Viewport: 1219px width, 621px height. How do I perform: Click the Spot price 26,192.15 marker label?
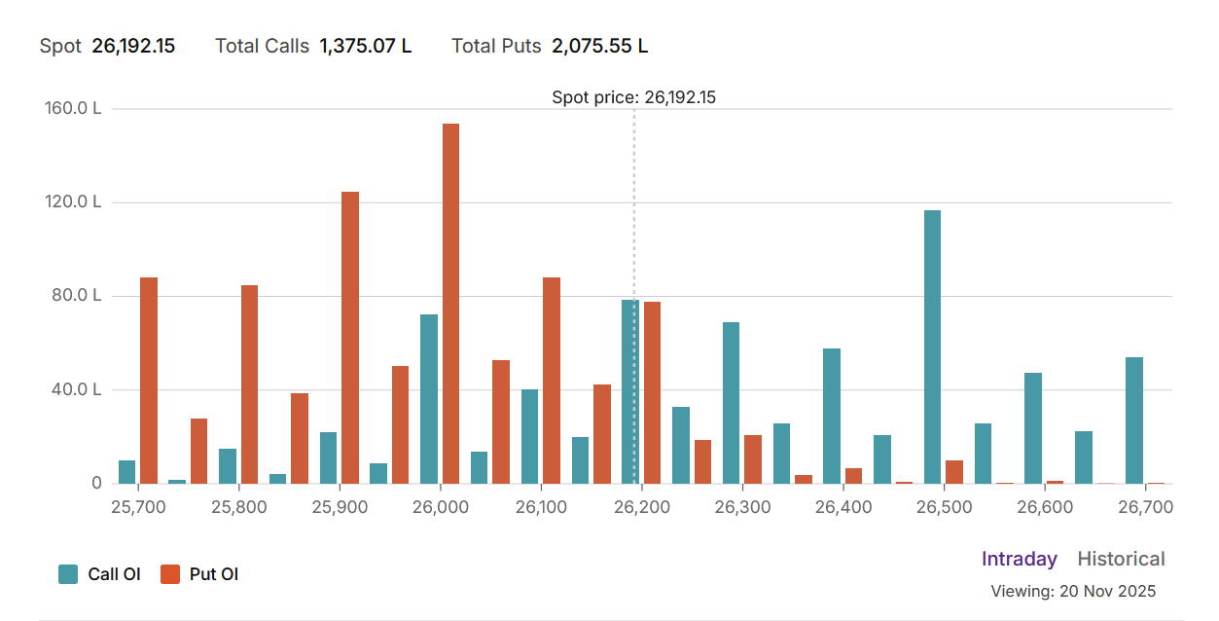click(x=633, y=97)
